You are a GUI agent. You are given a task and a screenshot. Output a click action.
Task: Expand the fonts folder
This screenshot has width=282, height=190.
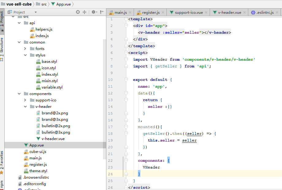[x=25, y=49]
